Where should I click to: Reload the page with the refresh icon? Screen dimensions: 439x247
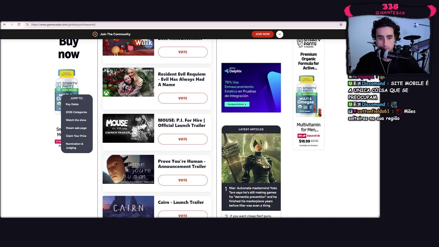(19, 24)
